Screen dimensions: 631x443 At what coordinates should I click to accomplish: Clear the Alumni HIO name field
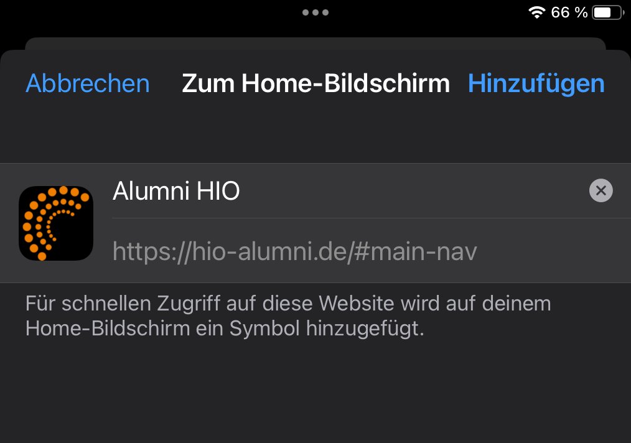tap(601, 190)
